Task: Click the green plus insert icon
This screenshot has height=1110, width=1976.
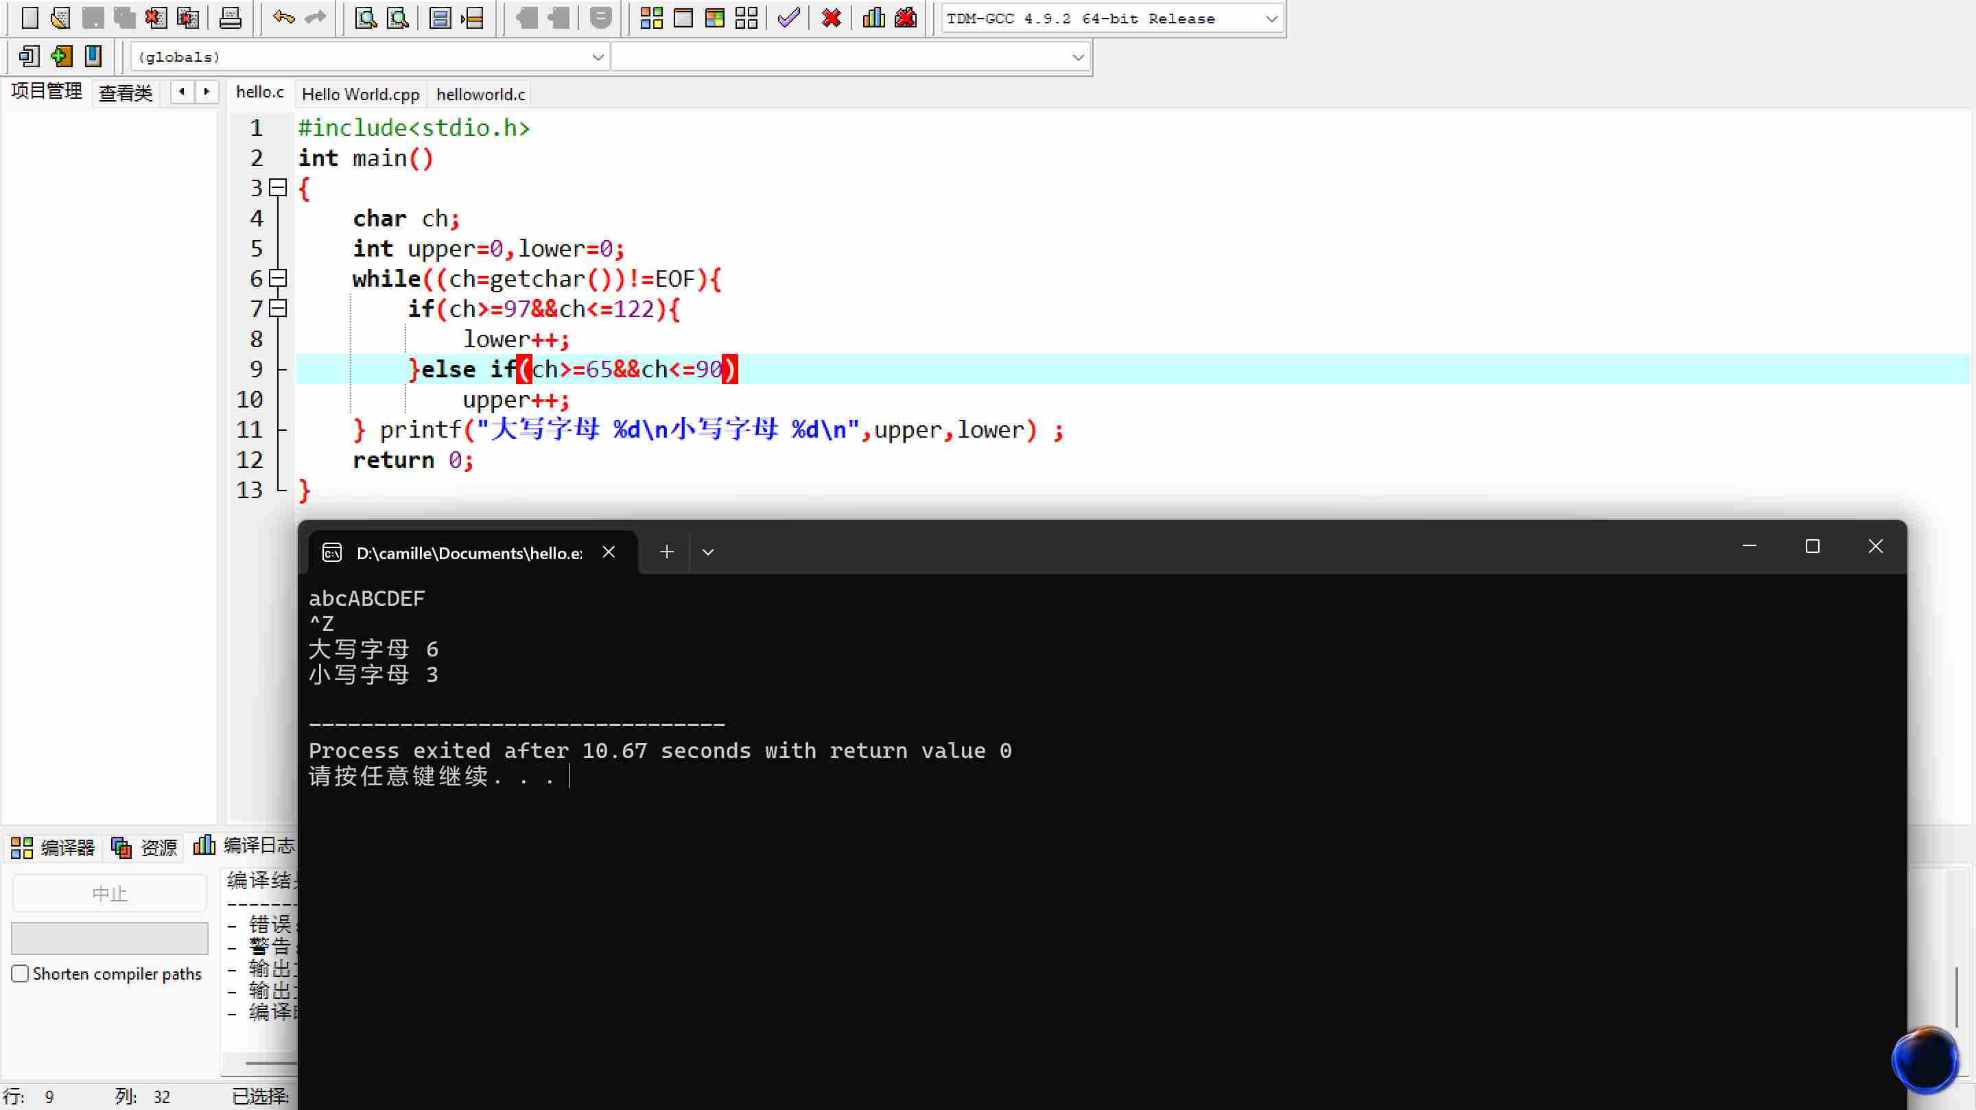Action: coord(61,56)
